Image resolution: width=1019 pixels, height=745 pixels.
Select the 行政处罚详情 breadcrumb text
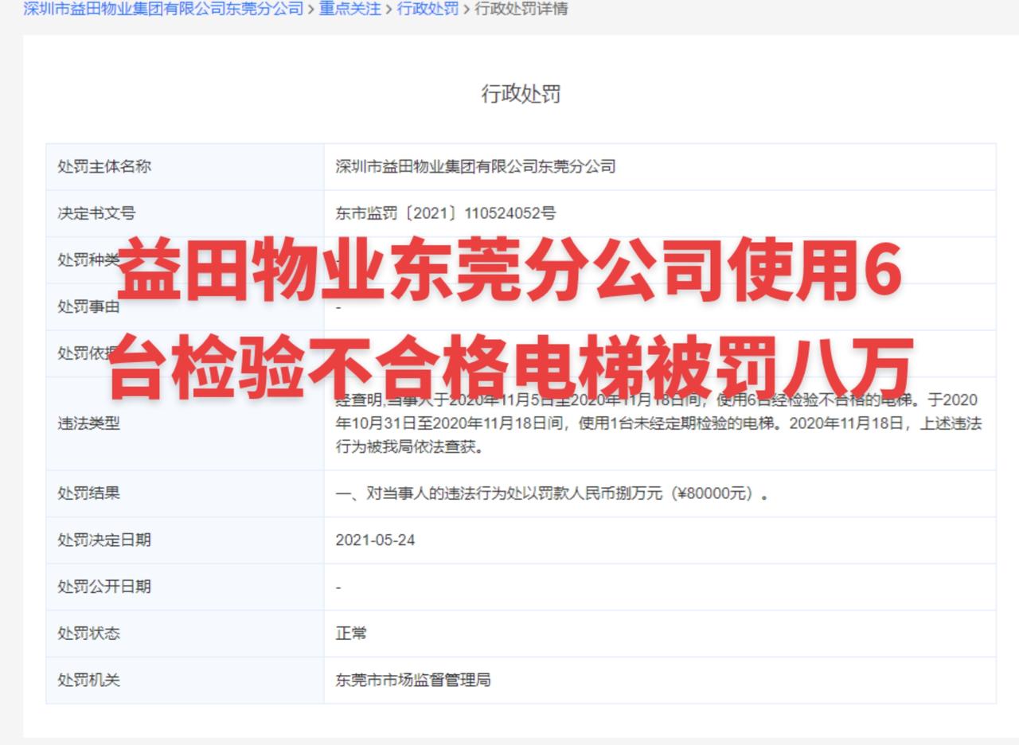click(x=521, y=10)
